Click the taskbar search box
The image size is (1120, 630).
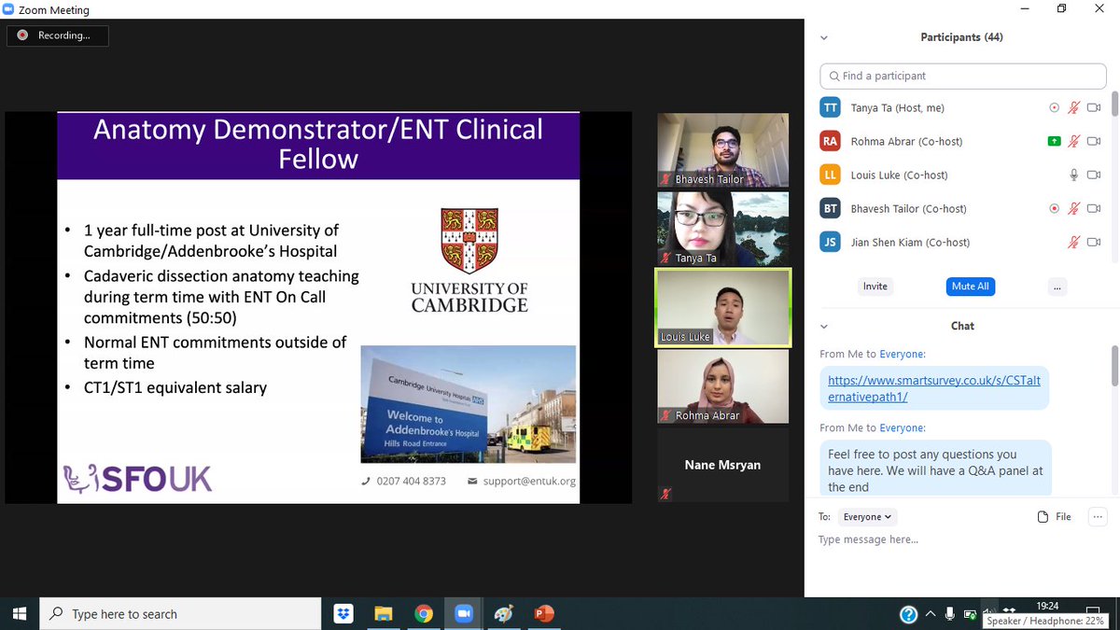point(180,614)
